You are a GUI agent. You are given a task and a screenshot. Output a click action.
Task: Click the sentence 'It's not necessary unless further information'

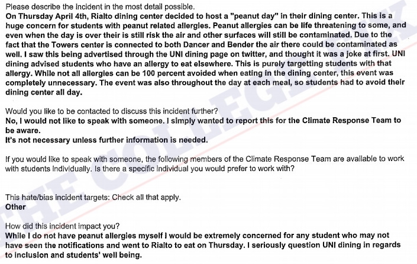pyautogui.click(x=106, y=140)
